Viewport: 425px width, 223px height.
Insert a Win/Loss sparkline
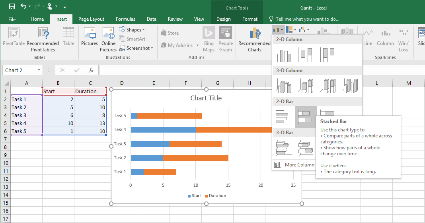point(404,39)
